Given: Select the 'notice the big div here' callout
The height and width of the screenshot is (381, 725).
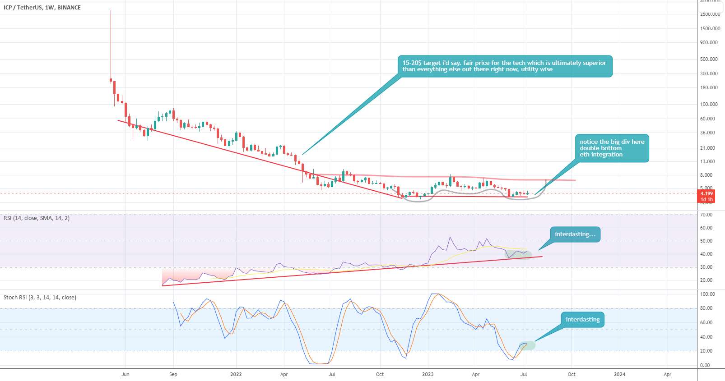Looking at the screenshot, I should click(x=612, y=148).
